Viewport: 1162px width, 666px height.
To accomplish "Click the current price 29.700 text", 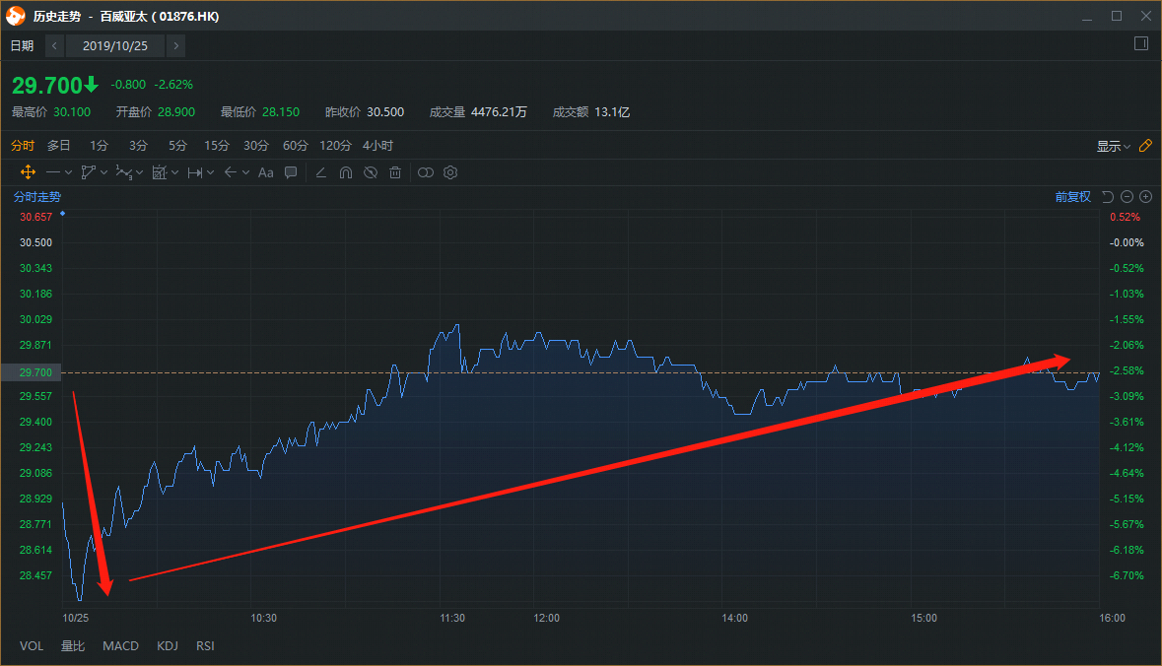I will [46, 85].
